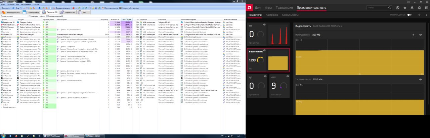Toggle the eye icon on ГП tile
This screenshot has width=430, height=138.
[264, 25]
